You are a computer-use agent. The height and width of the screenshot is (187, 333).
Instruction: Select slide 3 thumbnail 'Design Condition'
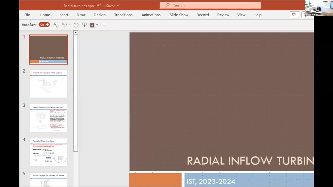tap(48, 118)
